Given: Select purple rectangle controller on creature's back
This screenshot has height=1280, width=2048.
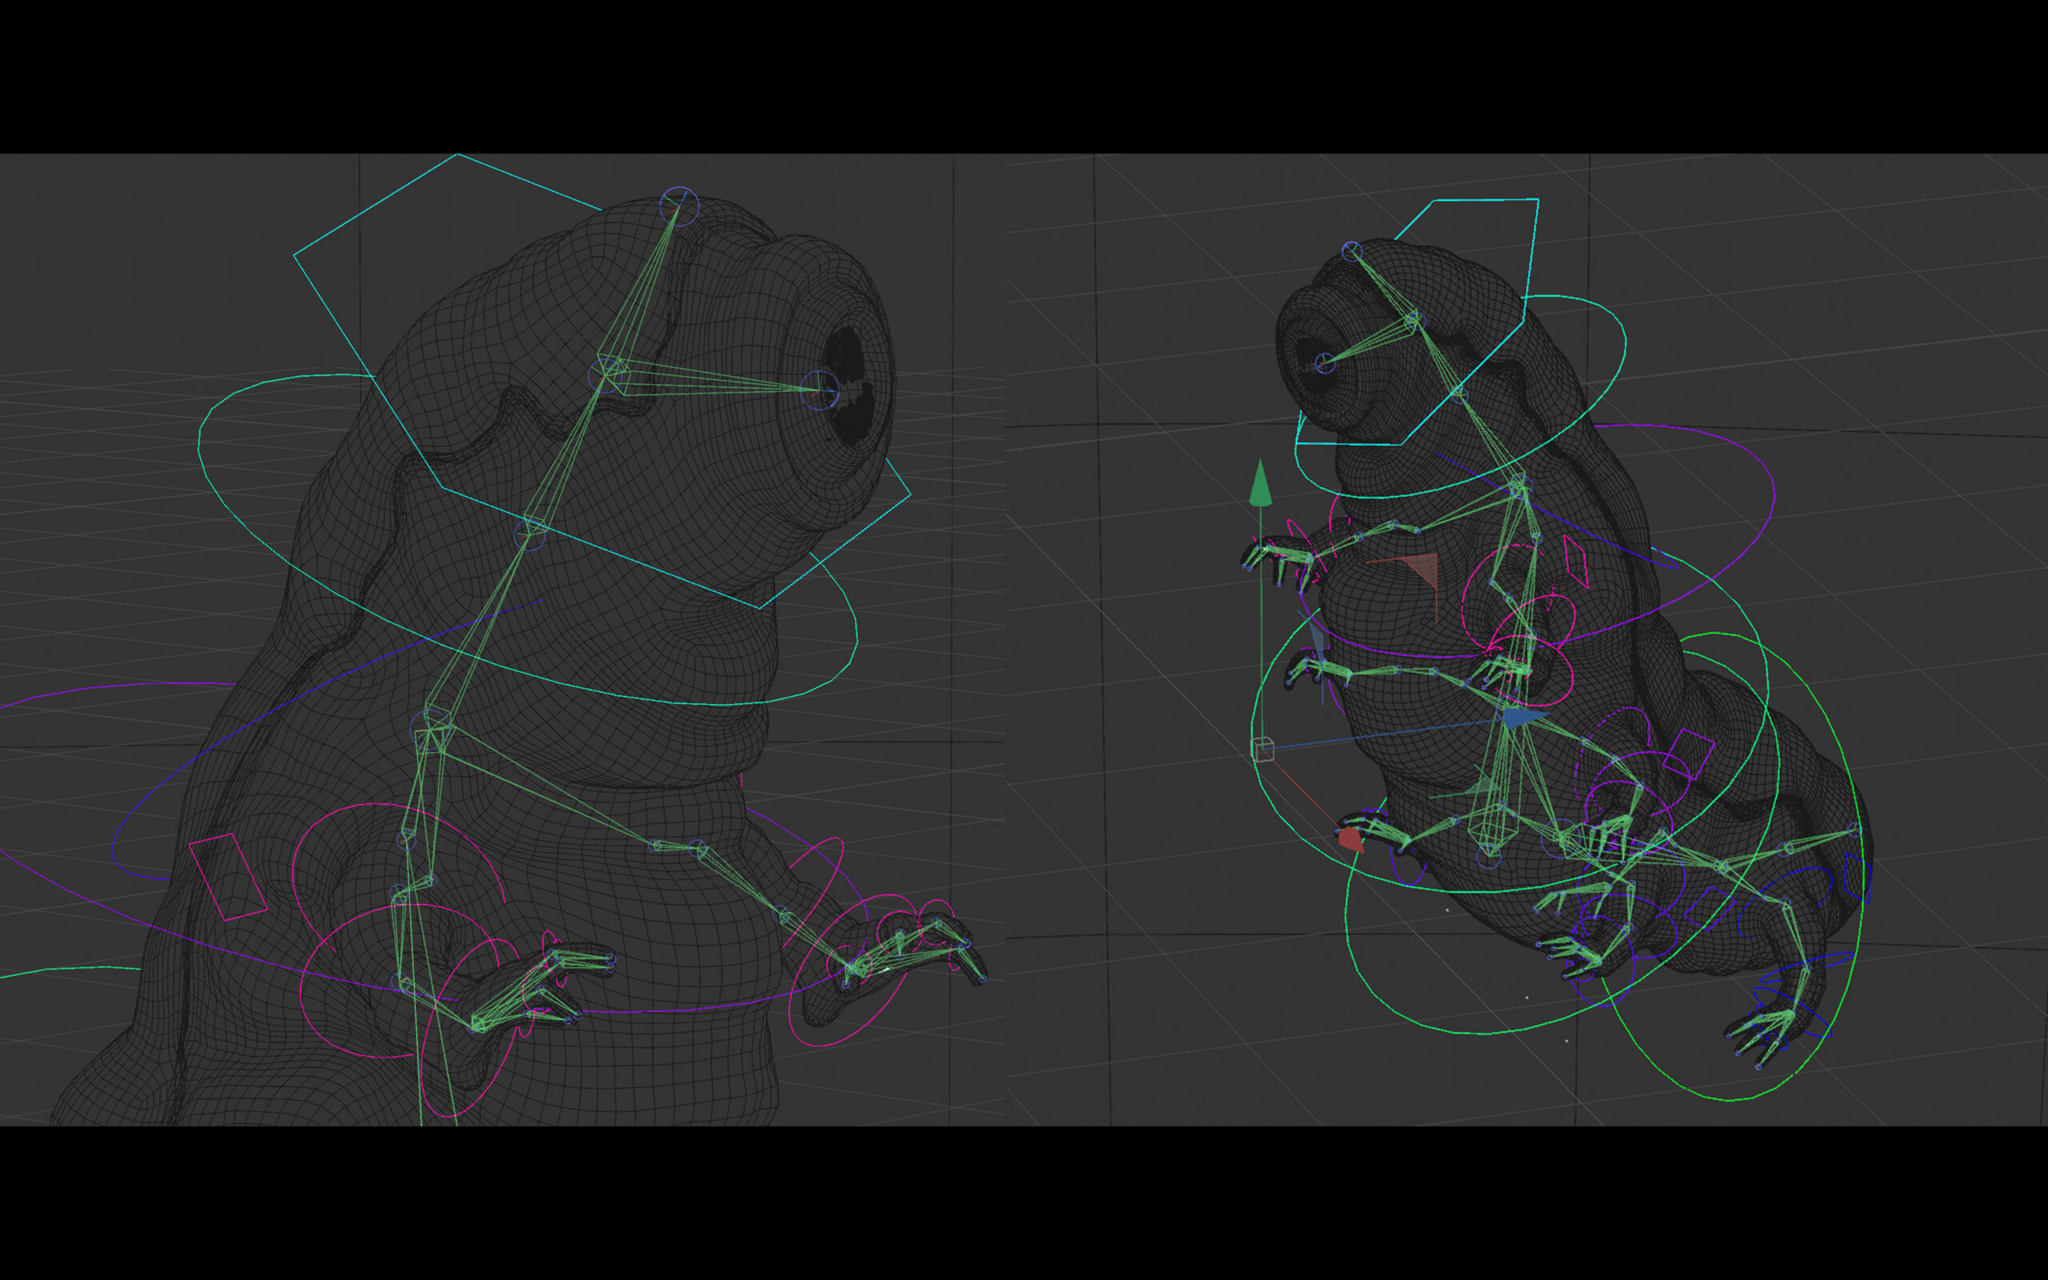Looking at the screenshot, I should (x=1688, y=754).
